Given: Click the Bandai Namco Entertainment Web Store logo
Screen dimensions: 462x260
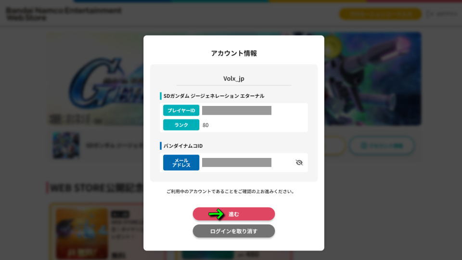Looking at the screenshot, I should 64,13.
